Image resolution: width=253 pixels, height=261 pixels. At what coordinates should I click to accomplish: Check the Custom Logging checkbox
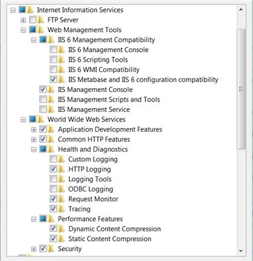pyautogui.click(x=53, y=159)
